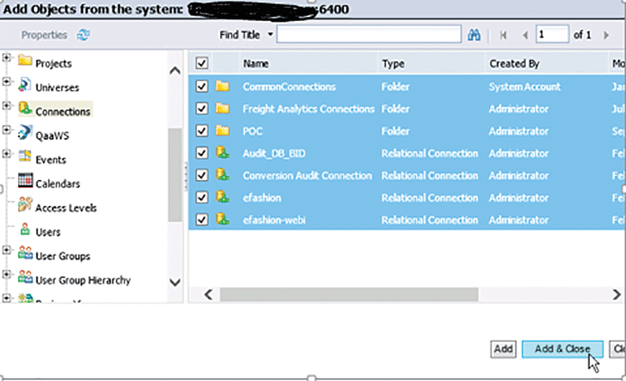Open the Find Title dropdown
The width and height of the screenshot is (626, 381).
[x=271, y=35]
